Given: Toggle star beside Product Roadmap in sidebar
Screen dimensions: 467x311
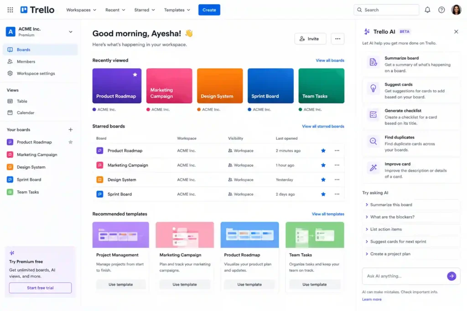Looking at the screenshot, I should [71, 142].
